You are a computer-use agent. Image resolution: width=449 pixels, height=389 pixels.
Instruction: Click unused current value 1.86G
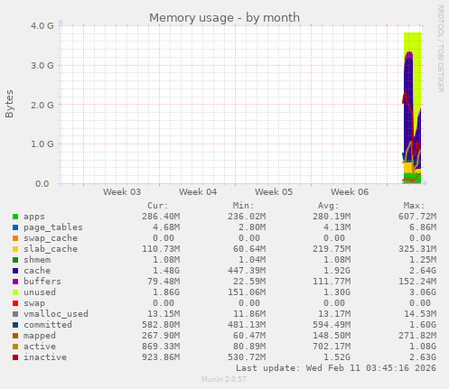coord(166,292)
